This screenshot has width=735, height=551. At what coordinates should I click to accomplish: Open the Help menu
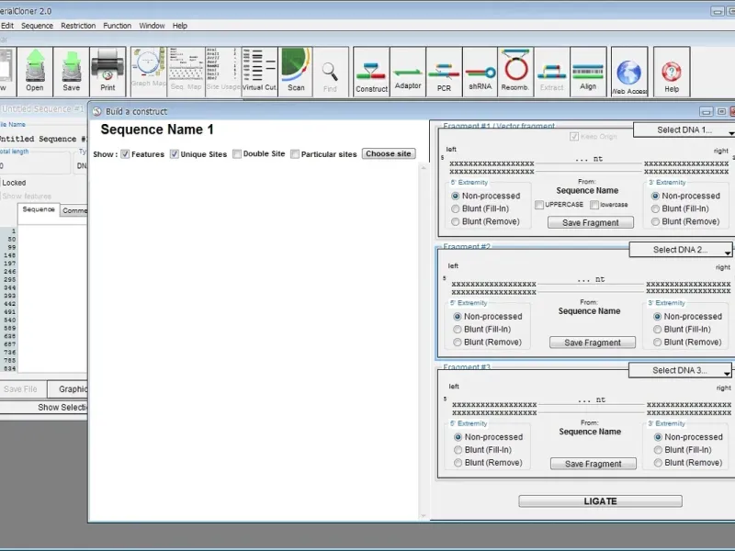pyautogui.click(x=179, y=26)
